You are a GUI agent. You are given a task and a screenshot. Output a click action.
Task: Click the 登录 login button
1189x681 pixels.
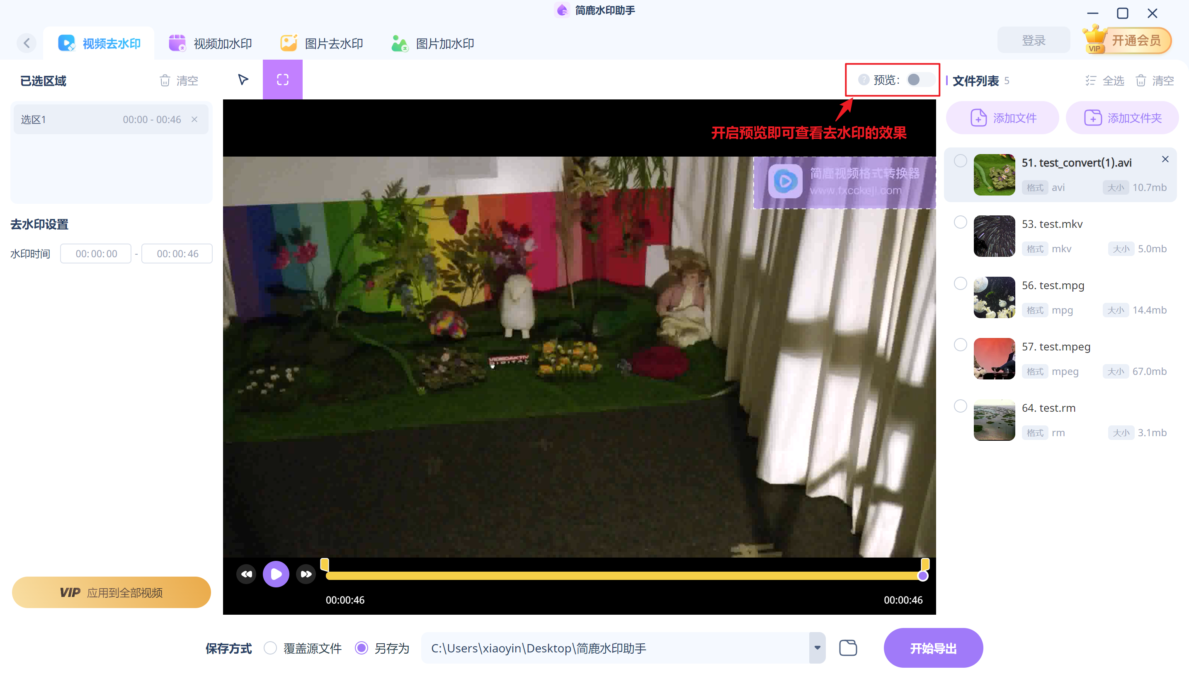point(1033,40)
